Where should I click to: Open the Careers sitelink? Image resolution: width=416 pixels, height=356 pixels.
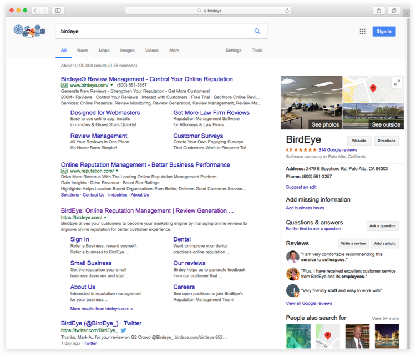coord(184,287)
